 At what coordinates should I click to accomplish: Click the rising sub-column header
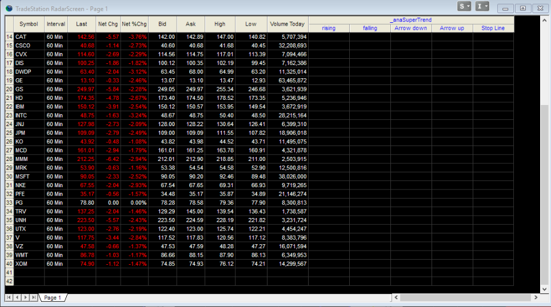(329, 28)
